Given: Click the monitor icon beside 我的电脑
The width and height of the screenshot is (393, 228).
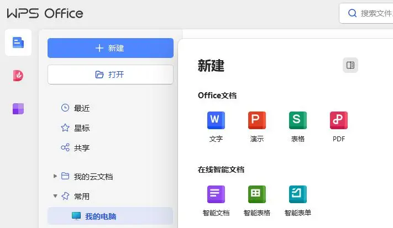Looking at the screenshot, I should pos(76,216).
